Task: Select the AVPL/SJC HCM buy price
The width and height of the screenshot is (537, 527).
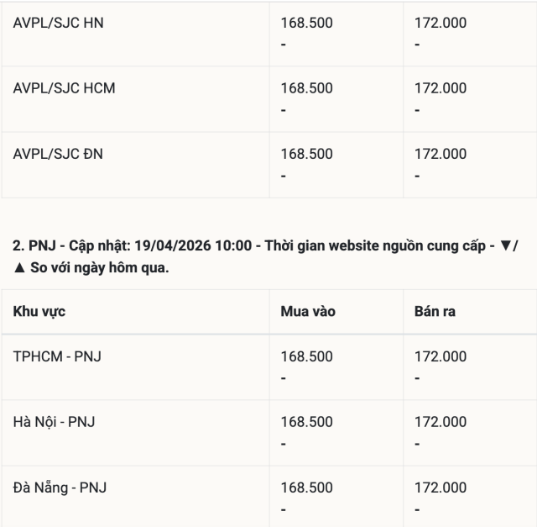Action: click(x=306, y=88)
